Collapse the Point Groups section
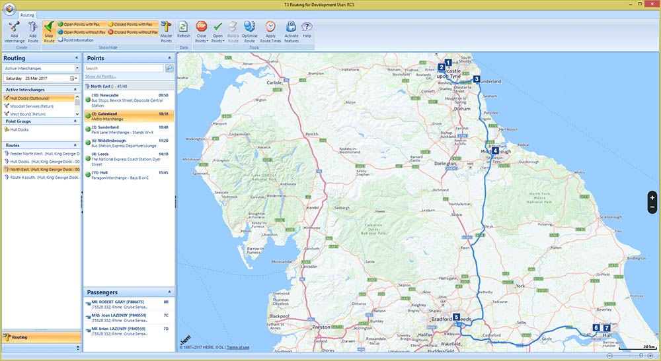 75,121
